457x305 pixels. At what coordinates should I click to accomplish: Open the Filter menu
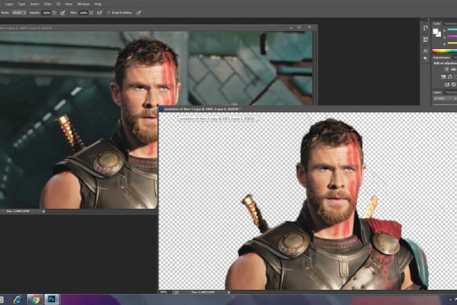(48, 4)
